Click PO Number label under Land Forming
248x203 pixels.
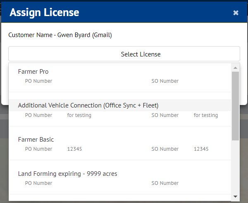point(38,183)
